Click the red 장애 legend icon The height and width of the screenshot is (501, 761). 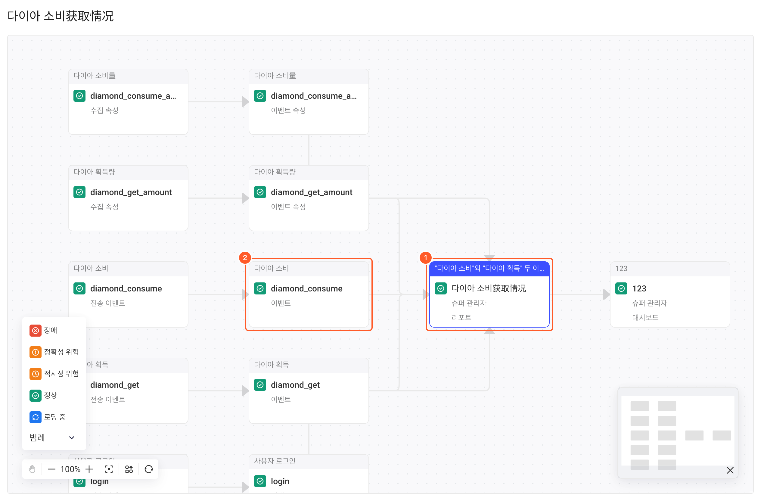coord(36,330)
